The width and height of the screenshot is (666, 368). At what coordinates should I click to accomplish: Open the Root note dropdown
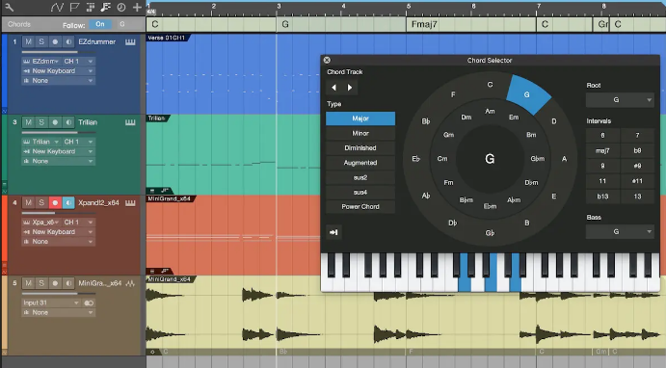pos(620,100)
